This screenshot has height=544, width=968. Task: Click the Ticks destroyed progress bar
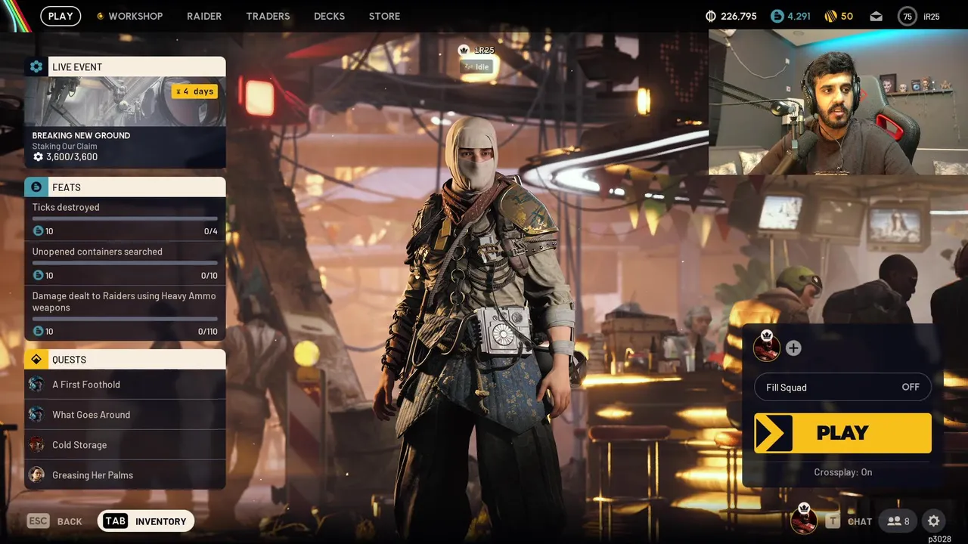coord(125,219)
